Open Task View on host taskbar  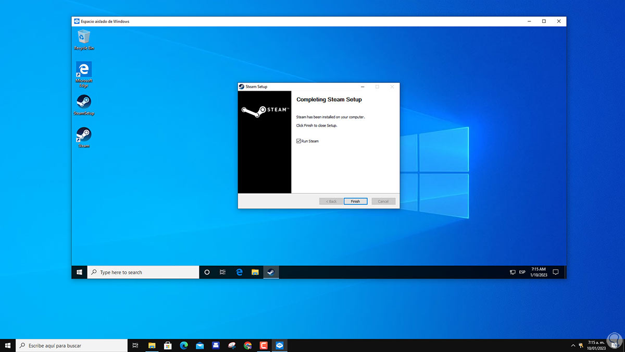tap(135, 345)
